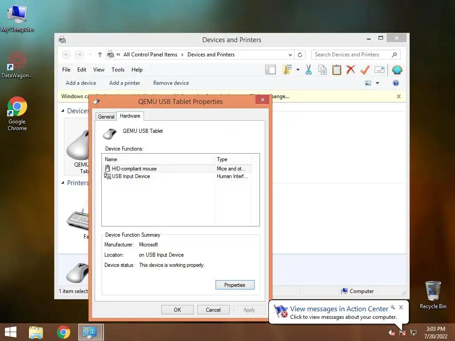The height and width of the screenshot is (341, 455).
Task: Expand the breadcrumb separator arrow
Action: (183, 55)
